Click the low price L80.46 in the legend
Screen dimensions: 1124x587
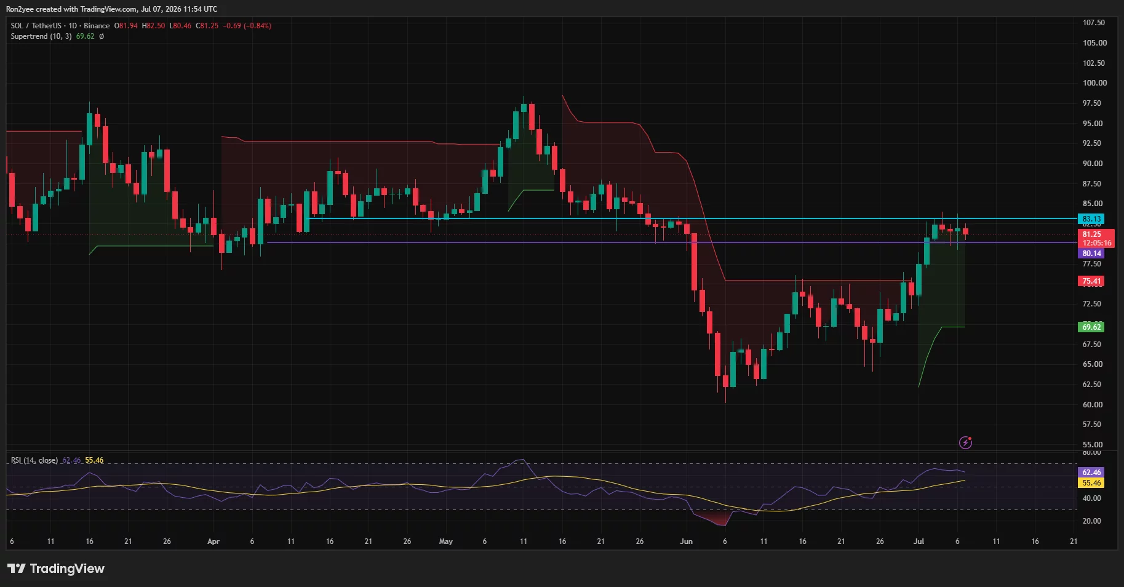[181, 26]
